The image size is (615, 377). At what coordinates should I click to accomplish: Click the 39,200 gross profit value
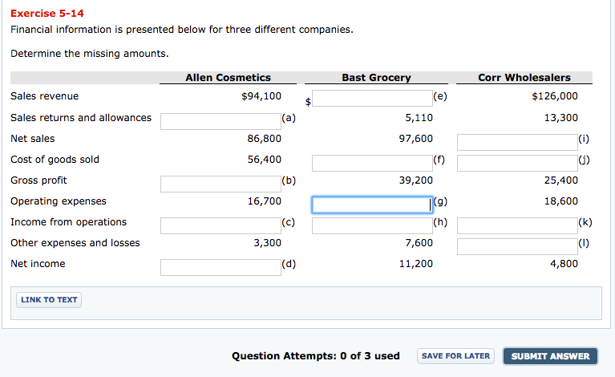pos(416,180)
